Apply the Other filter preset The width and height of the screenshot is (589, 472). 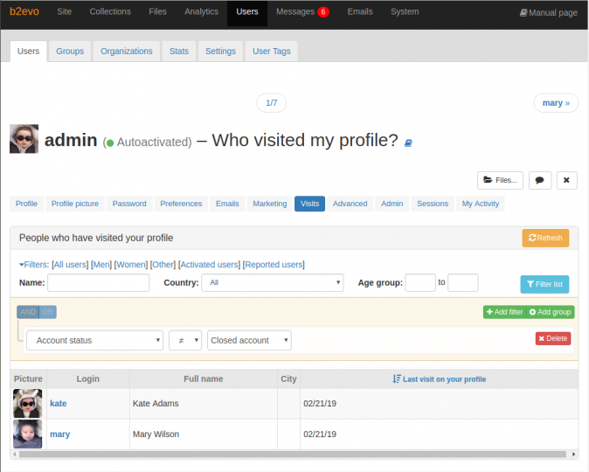pyautogui.click(x=163, y=265)
